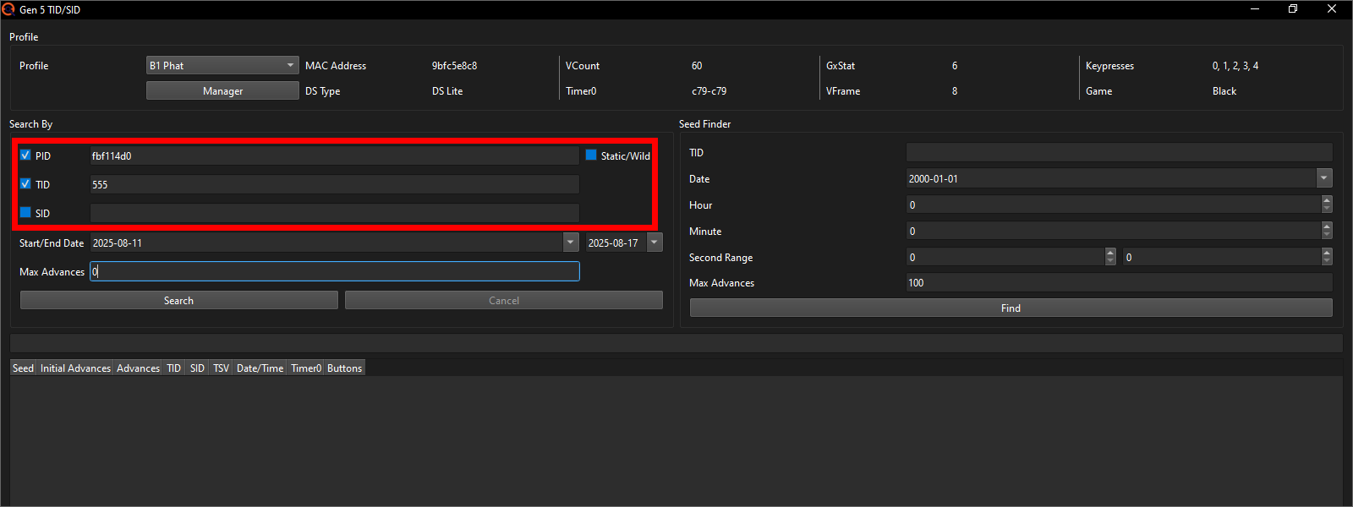Enable the SID checkbox
The image size is (1353, 507).
point(25,213)
